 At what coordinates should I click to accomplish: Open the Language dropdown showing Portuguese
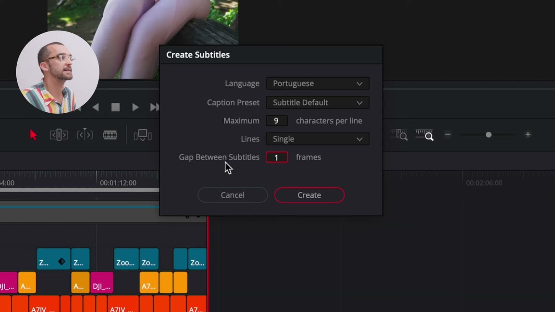[x=318, y=84]
